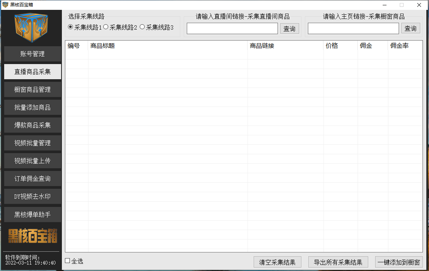Minimize the 黑核百宝箱 window
Viewport: 429px width, 271px height.
(x=385, y=5)
